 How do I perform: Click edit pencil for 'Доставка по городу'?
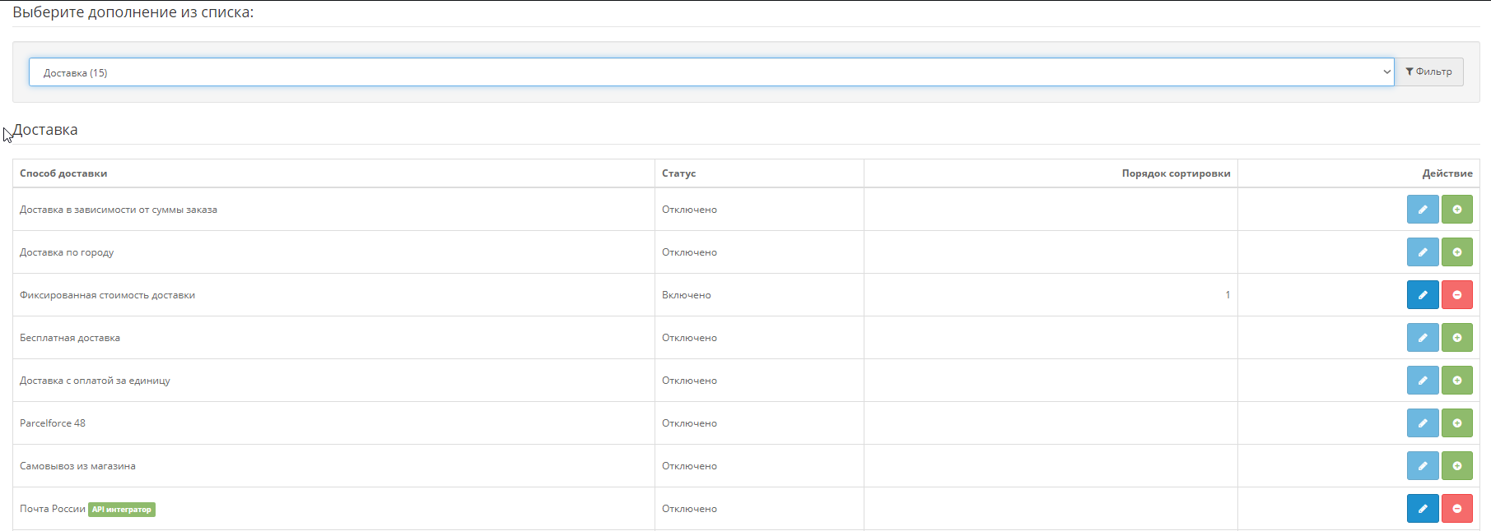click(1422, 252)
